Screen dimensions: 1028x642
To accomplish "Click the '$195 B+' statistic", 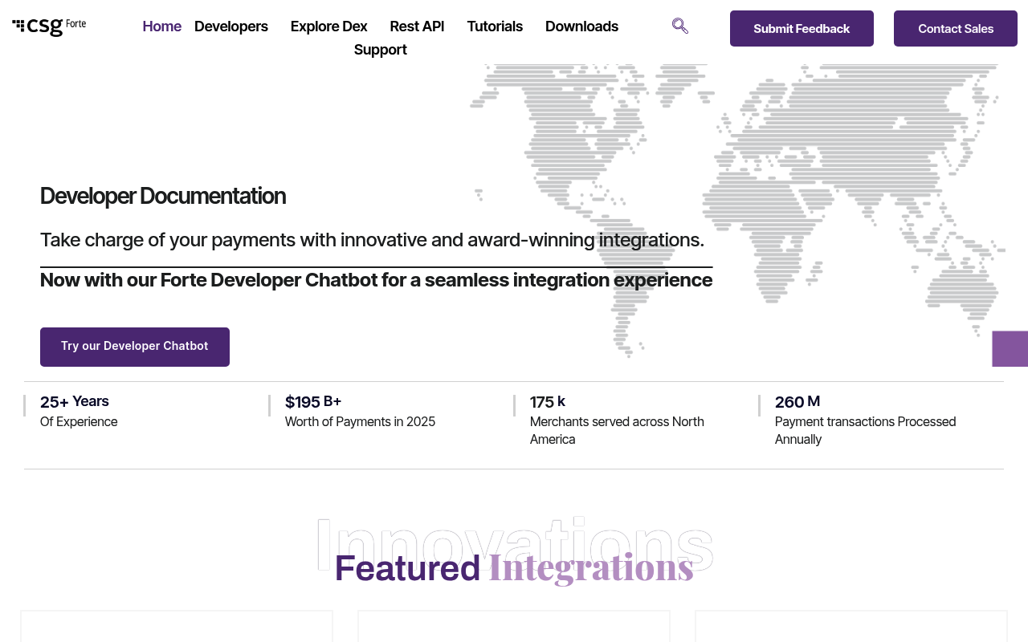I will 313,401.
